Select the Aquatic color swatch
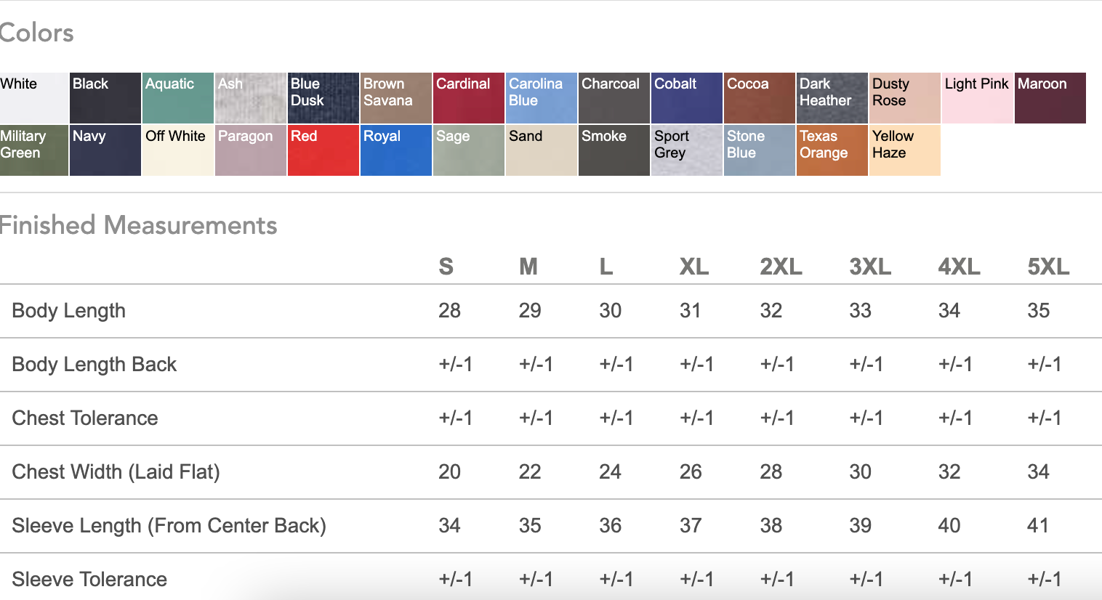The image size is (1102, 600). click(x=178, y=98)
